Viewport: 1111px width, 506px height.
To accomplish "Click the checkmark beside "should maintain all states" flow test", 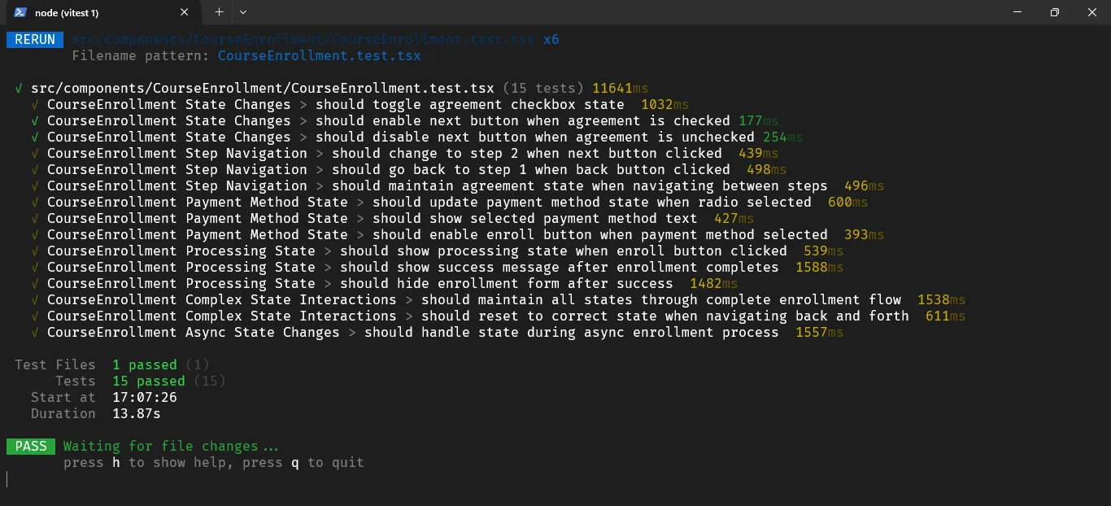I will point(33,299).
